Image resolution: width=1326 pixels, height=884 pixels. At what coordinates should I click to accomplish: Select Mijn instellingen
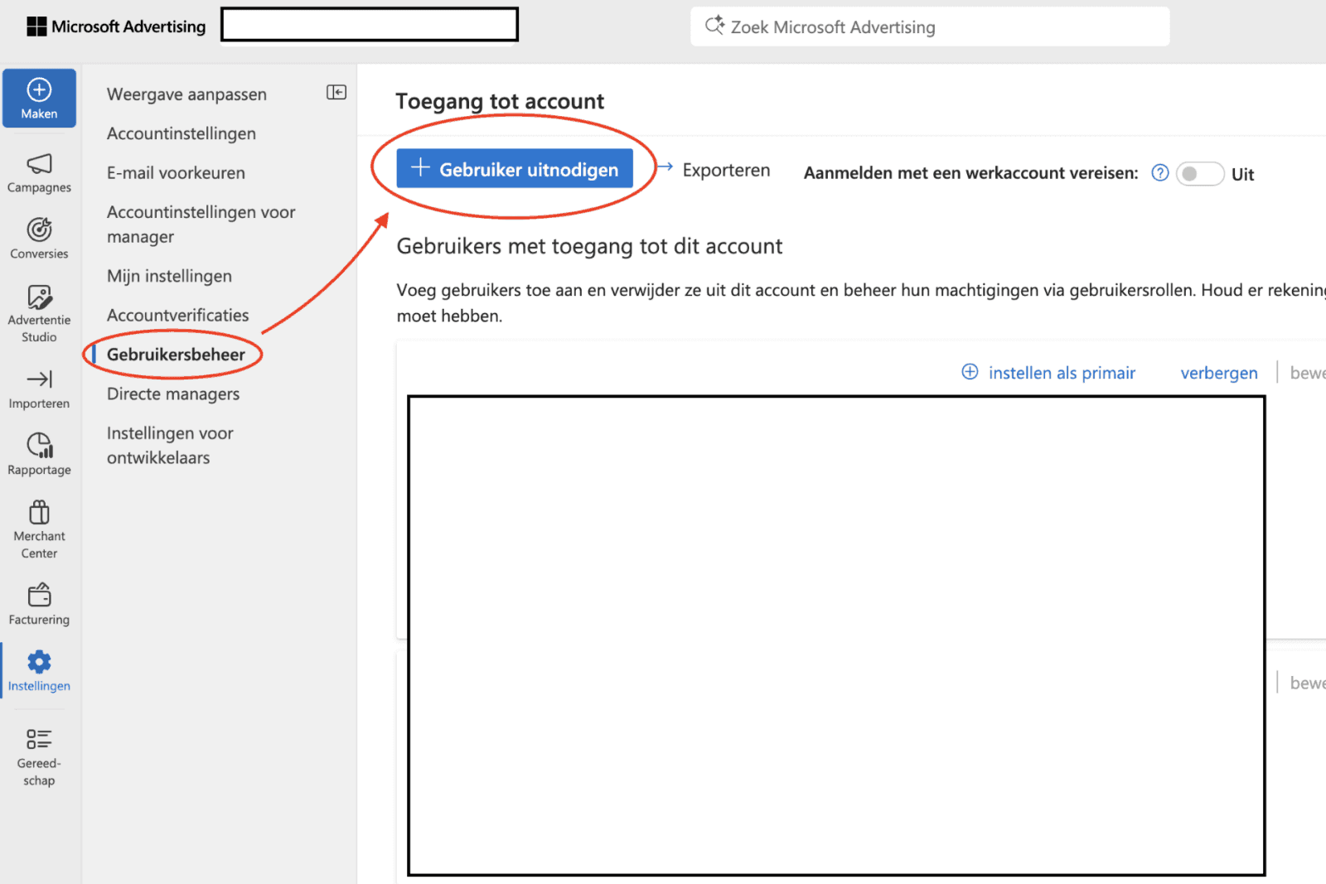[169, 276]
